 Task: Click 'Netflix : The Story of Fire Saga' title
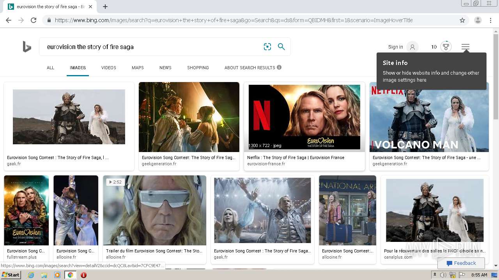point(296,157)
